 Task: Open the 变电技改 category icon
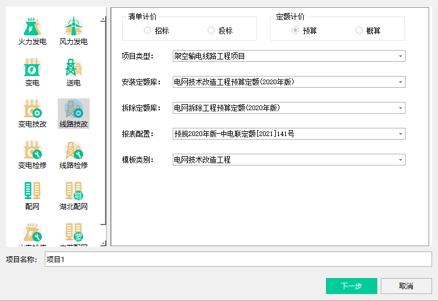coord(32,113)
